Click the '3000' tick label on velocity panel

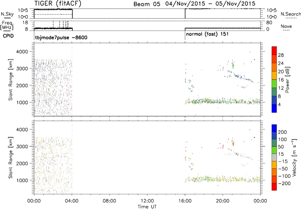coord(22,146)
